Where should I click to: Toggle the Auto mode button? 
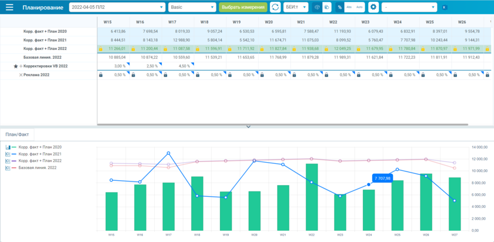[x=359, y=8]
